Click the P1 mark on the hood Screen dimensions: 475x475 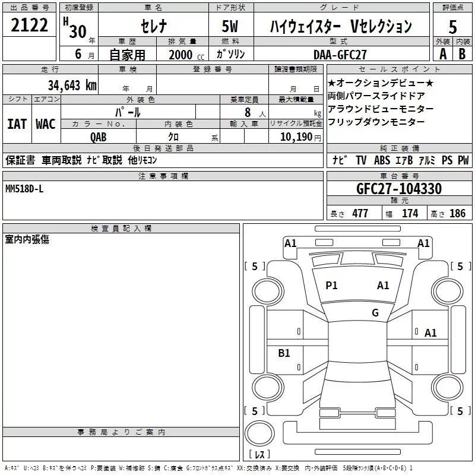[331, 286]
